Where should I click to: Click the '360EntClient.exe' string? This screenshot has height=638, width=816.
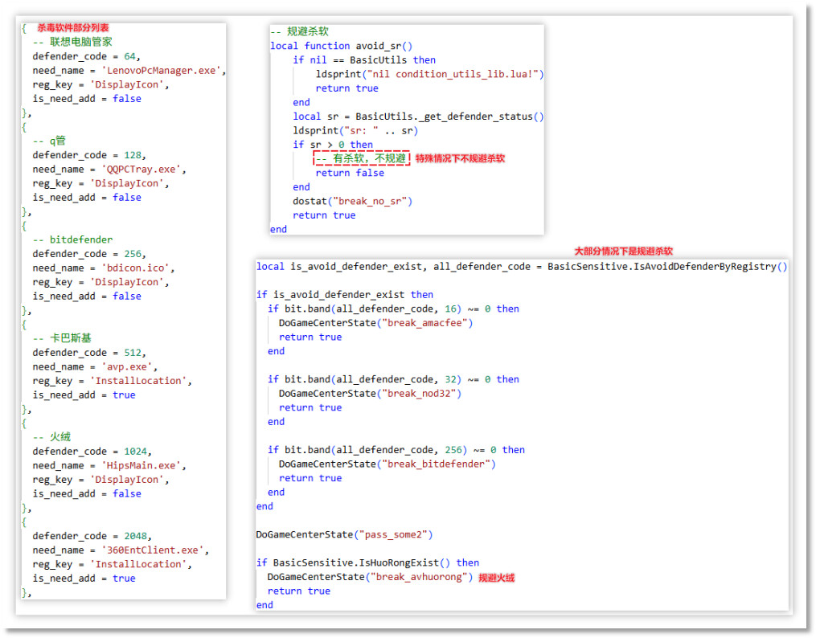(153, 550)
